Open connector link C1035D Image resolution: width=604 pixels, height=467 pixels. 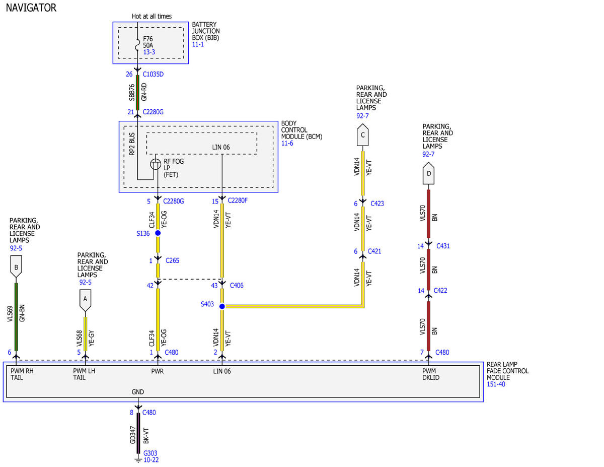[x=153, y=75]
